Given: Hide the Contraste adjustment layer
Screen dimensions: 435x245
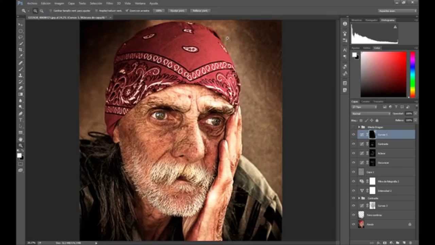Looking at the screenshot, I should pyautogui.click(x=353, y=144).
